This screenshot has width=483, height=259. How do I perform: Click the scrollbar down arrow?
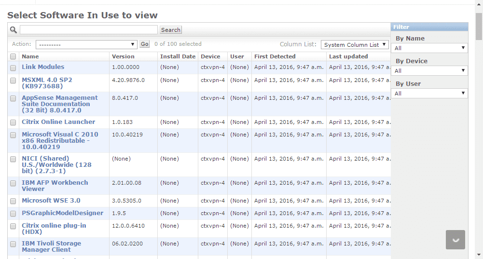[479, 255]
